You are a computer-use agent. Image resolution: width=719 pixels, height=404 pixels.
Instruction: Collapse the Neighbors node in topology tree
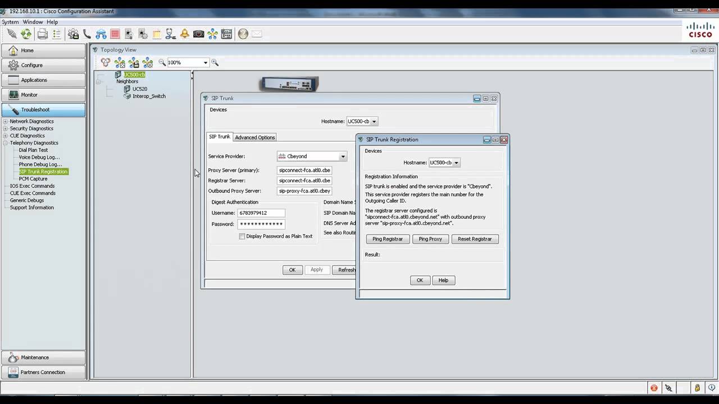point(98,81)
